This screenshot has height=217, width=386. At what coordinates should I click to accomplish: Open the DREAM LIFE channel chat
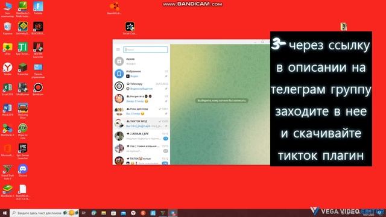point(141,136)
